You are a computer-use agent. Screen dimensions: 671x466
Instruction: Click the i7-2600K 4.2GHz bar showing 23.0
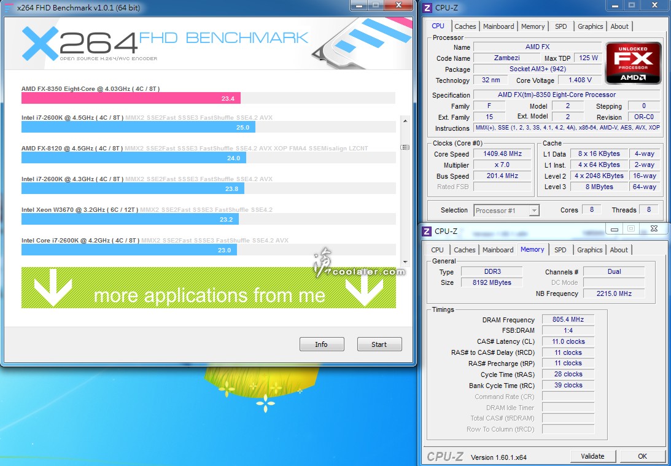tap(129, 250)
